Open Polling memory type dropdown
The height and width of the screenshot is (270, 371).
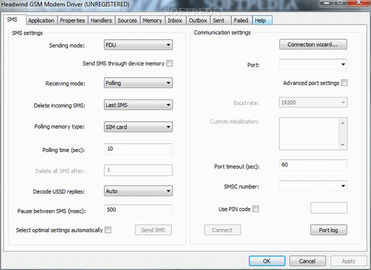pos(138,127)
